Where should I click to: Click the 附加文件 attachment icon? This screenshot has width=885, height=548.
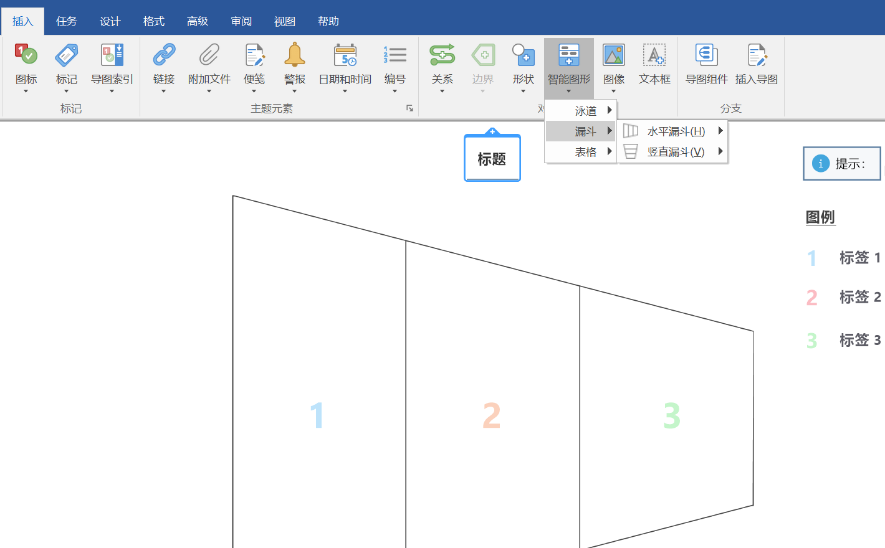(209, 62)
